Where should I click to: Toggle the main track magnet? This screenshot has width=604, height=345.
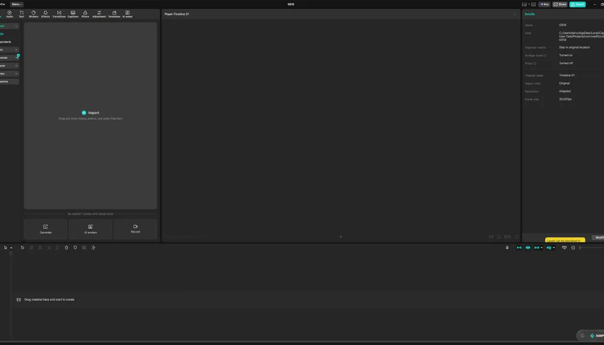[519, 248]
